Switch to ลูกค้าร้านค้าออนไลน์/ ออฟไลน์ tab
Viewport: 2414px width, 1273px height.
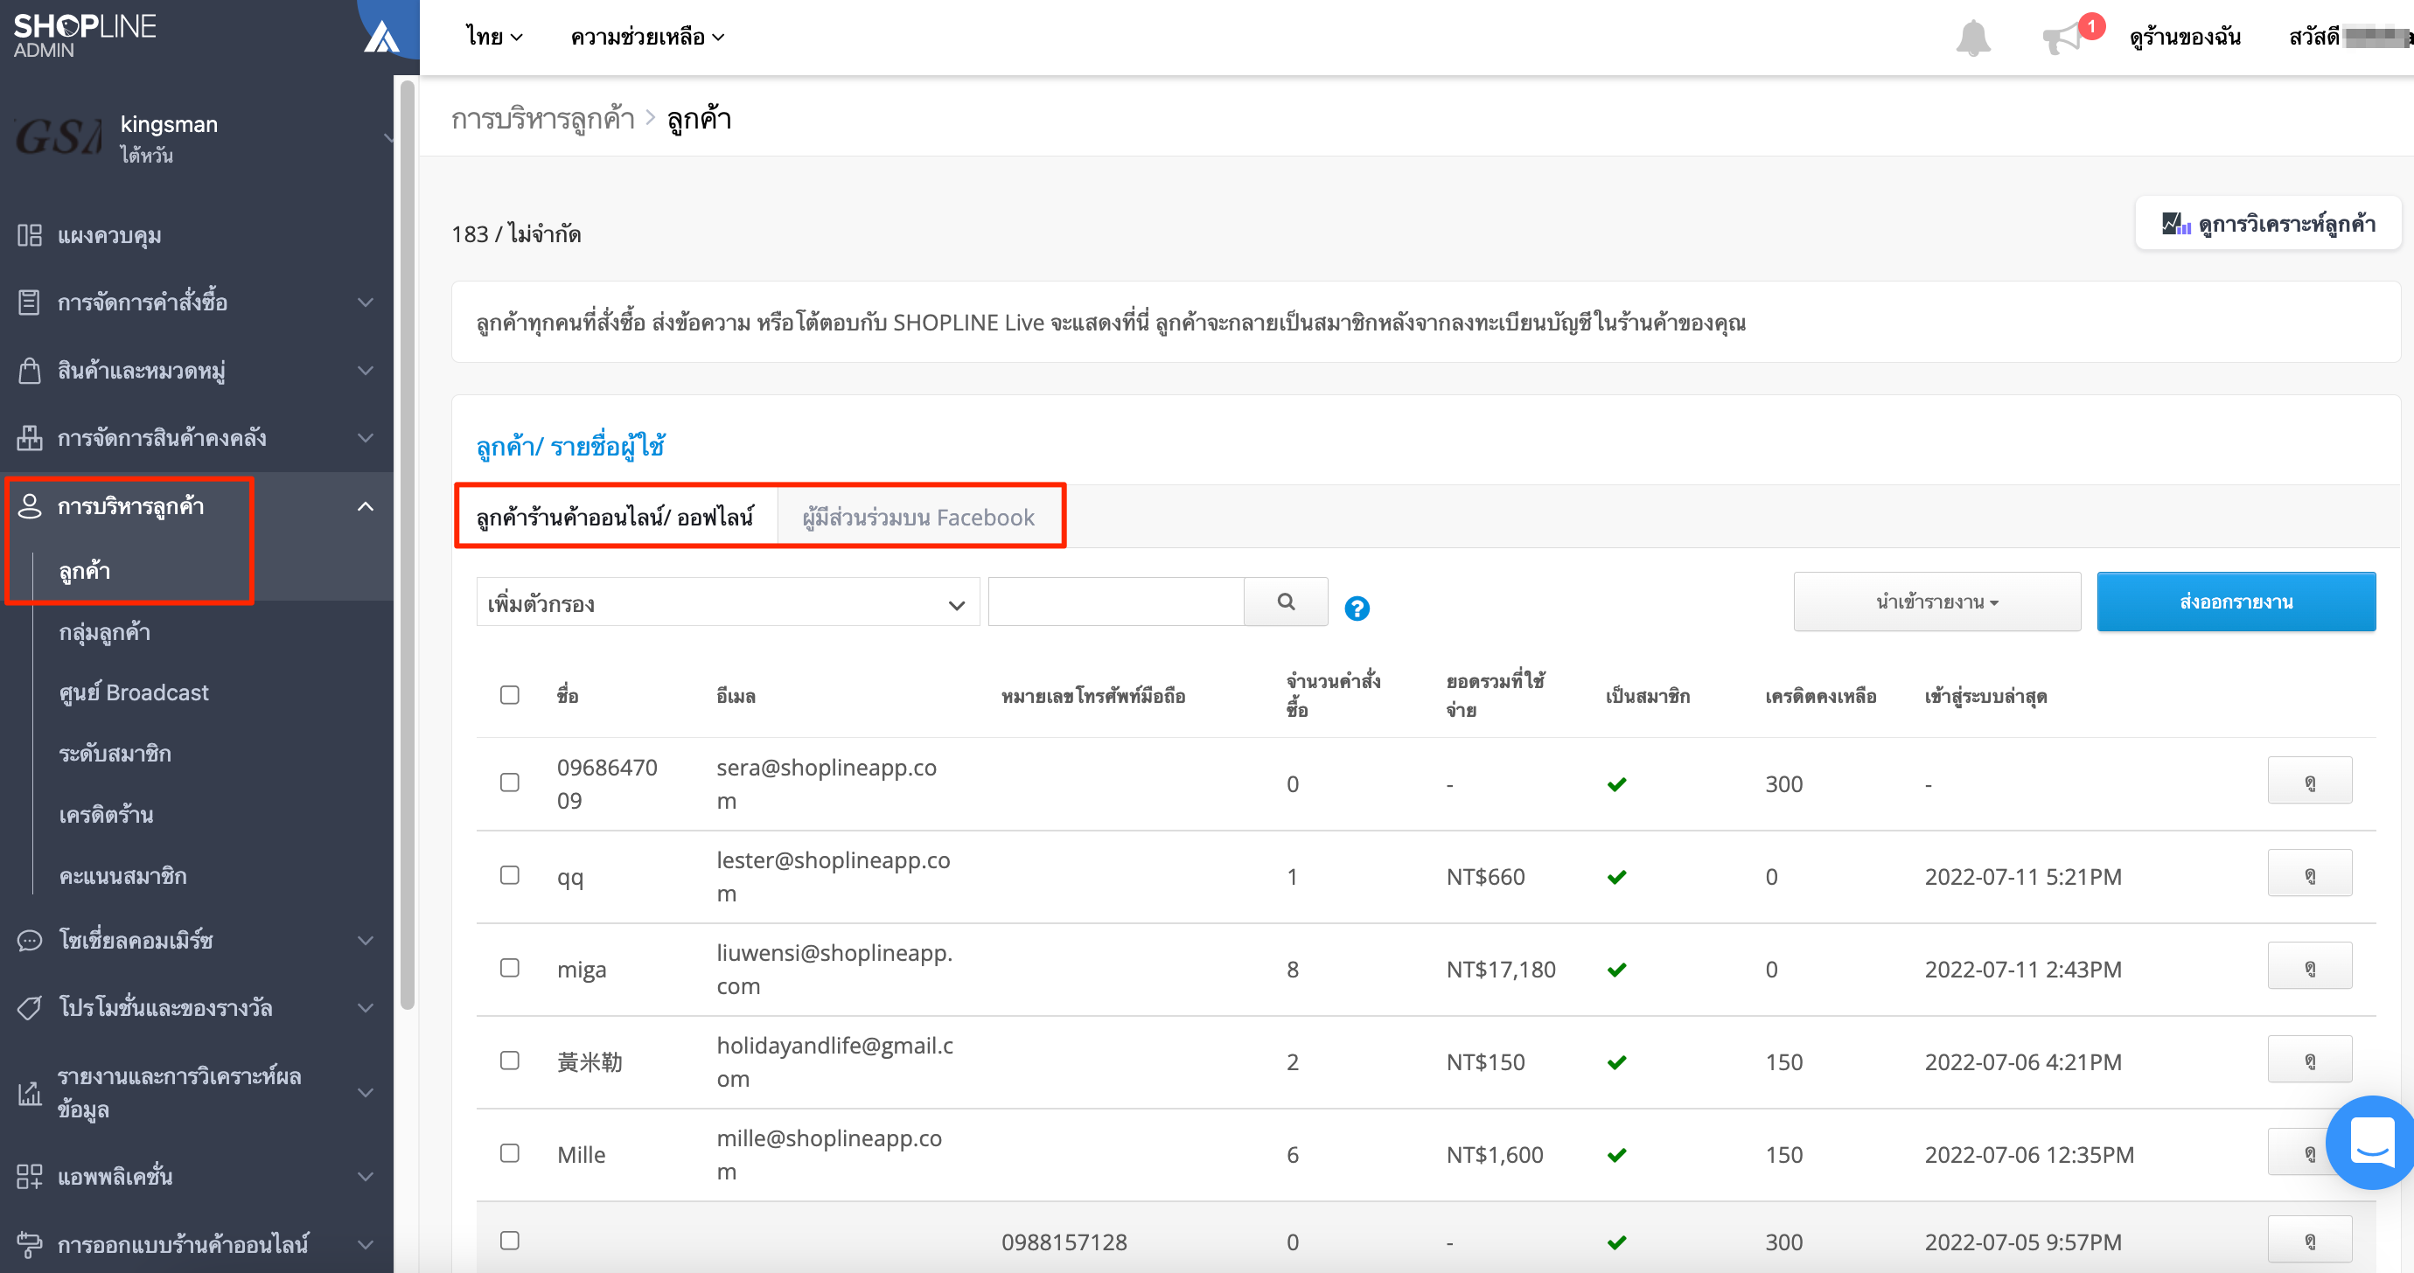point(616,517)
